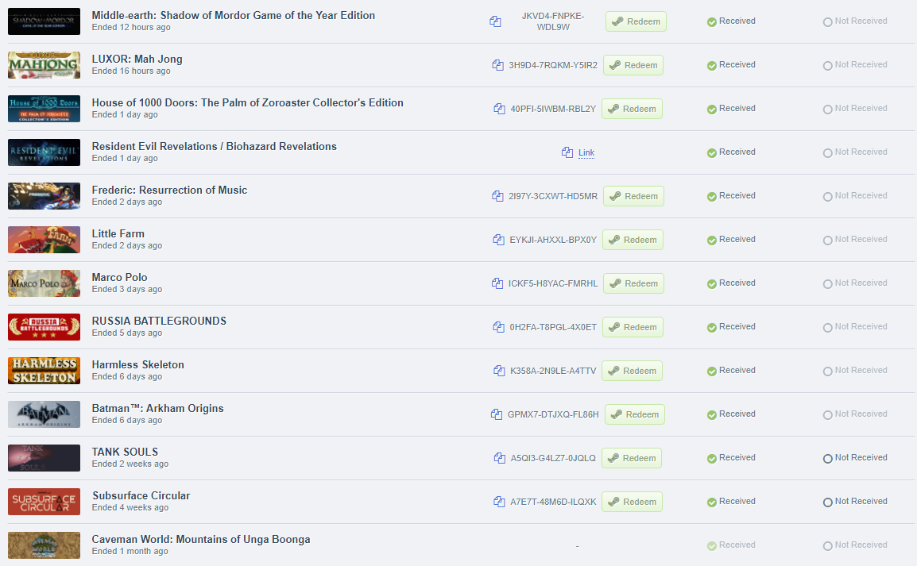This screenshot has height=566, width=917.
Task: Mark Shadow of Mordor as Not Received
Action: [x=855, y=21]
